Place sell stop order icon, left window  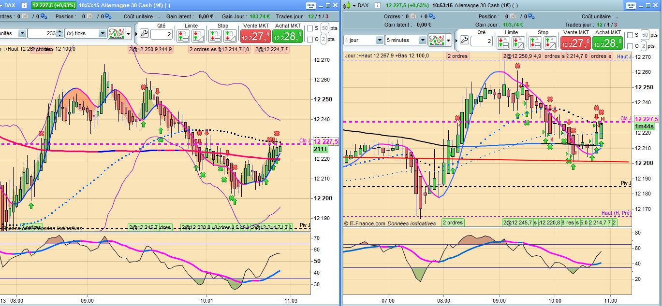click(x=230, y=36)
